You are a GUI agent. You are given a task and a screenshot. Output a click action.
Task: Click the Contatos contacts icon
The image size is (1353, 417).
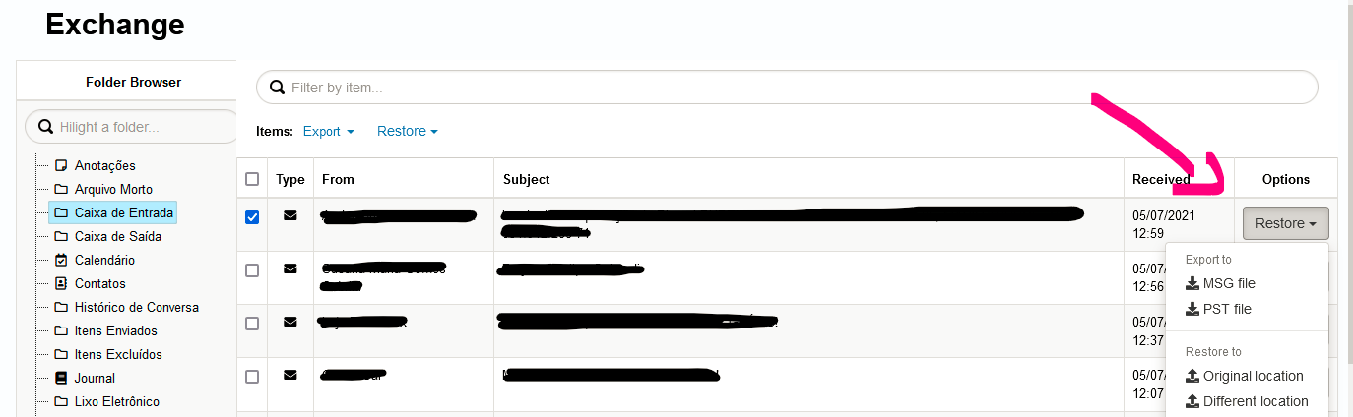point(61,283)
